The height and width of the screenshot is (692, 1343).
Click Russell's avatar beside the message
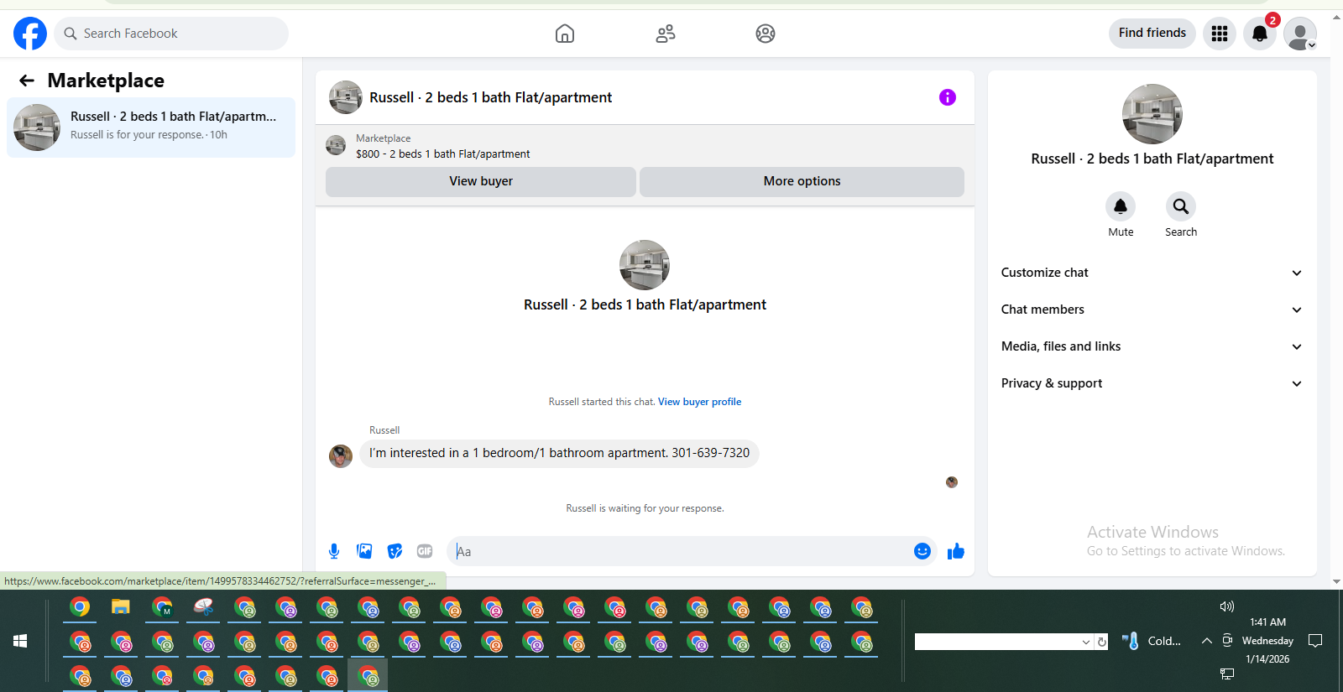coord(341,456)
